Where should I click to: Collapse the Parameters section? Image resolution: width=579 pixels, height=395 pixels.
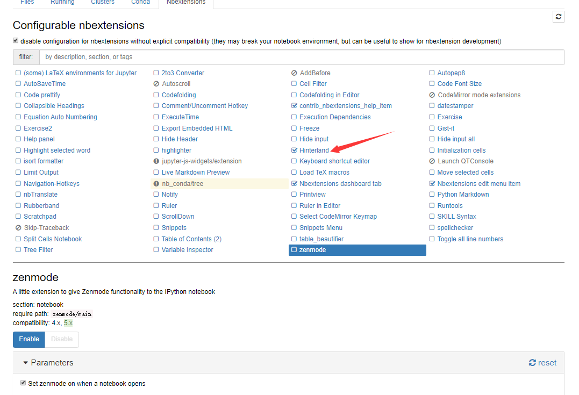click(26, 363)
